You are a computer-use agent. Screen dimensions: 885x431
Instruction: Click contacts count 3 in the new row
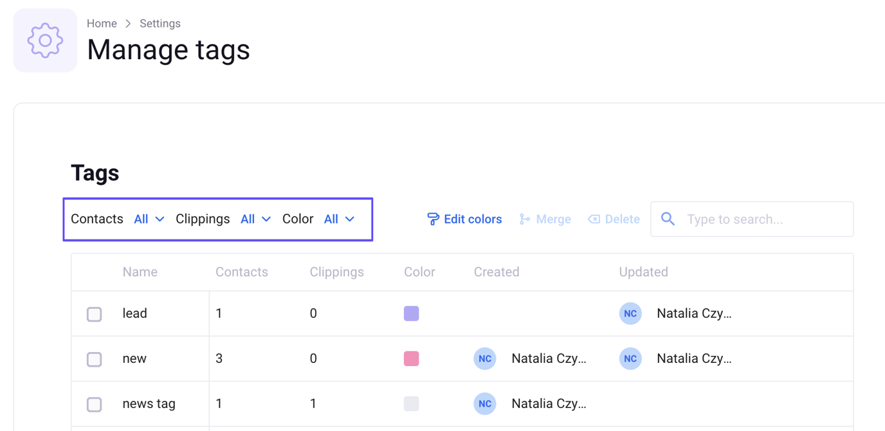(219, 358)
